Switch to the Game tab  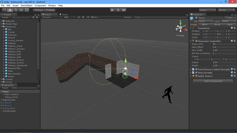(64, 14)
